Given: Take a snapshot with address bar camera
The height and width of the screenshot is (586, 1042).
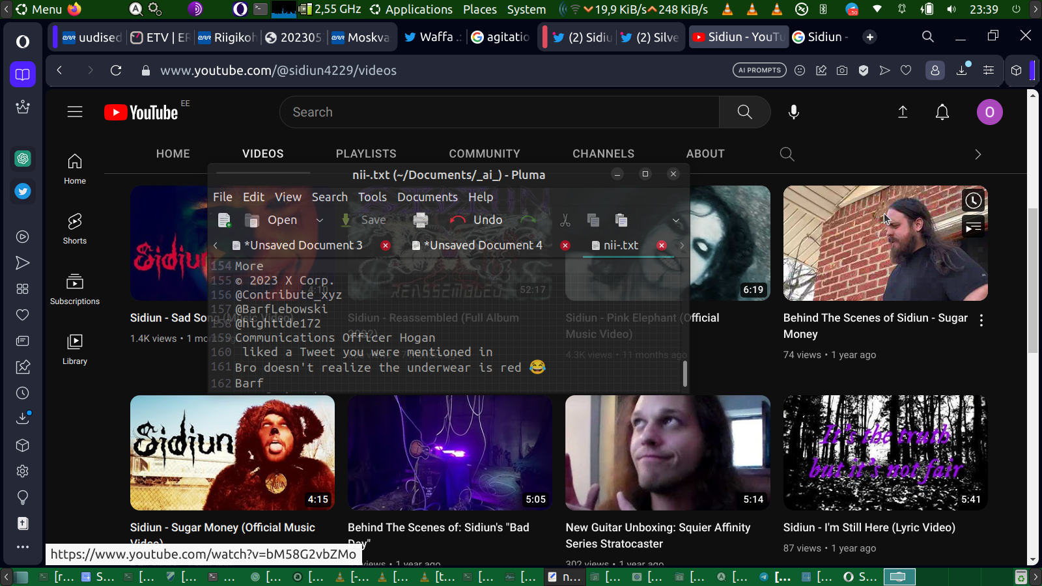Looking at the screenshot, I should [842, 70].
